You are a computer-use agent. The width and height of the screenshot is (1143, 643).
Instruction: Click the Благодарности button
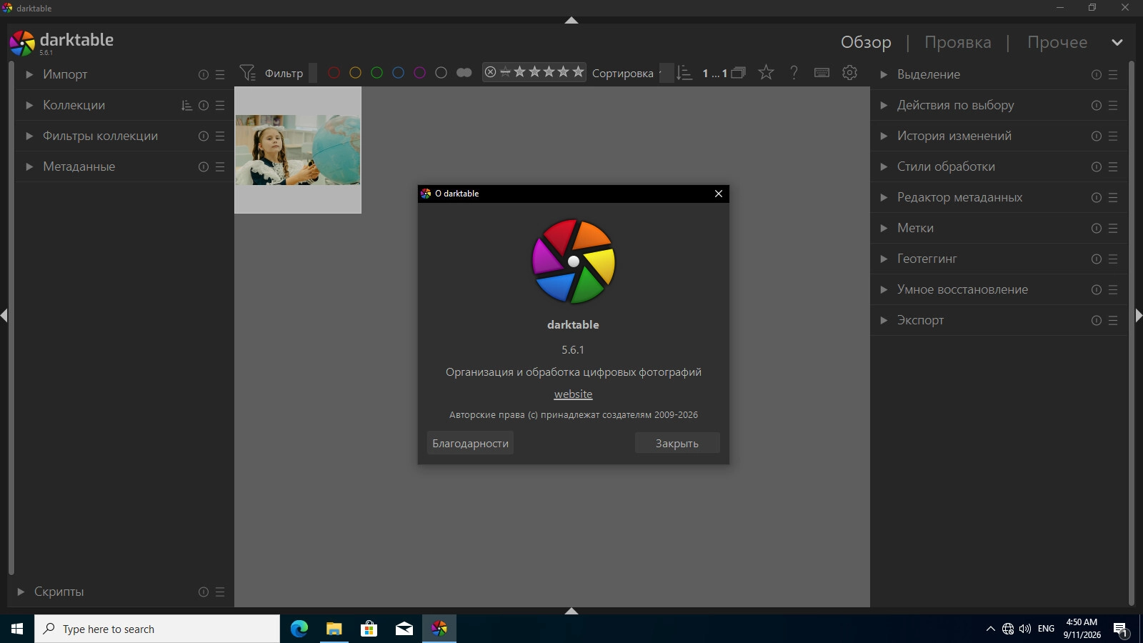point(470,443)
